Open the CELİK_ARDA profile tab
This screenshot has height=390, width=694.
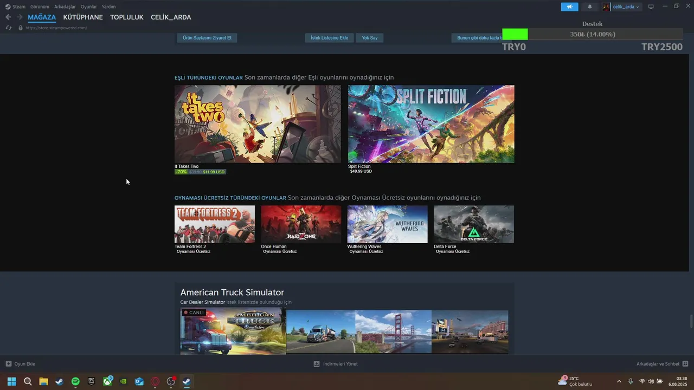pyautogui.click(x=171, y=17)
